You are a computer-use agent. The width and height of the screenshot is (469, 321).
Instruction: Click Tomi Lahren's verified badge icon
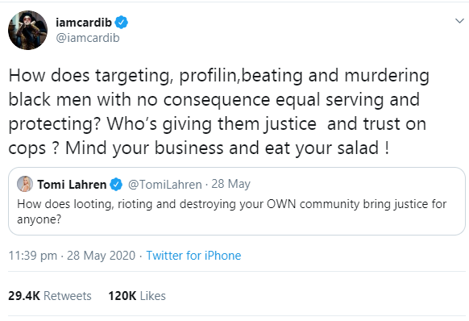click(x=116, y=184)
